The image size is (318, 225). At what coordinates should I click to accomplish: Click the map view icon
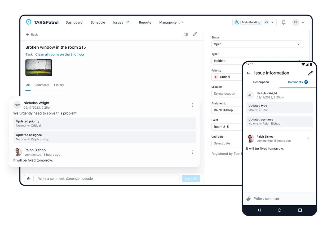(x=185, y=35)
